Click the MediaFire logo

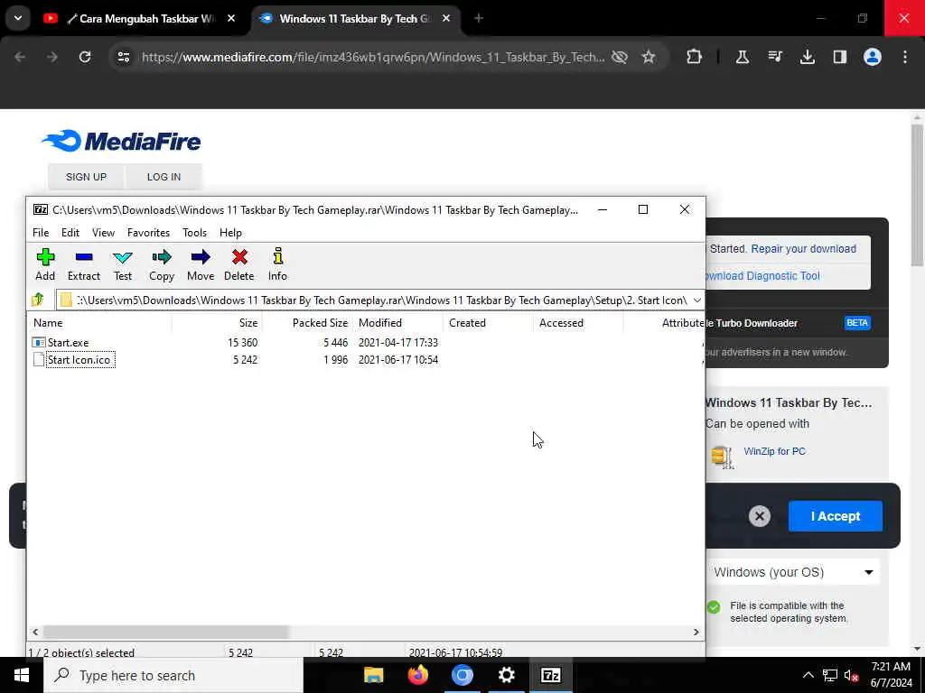click(x=121, y=142)
